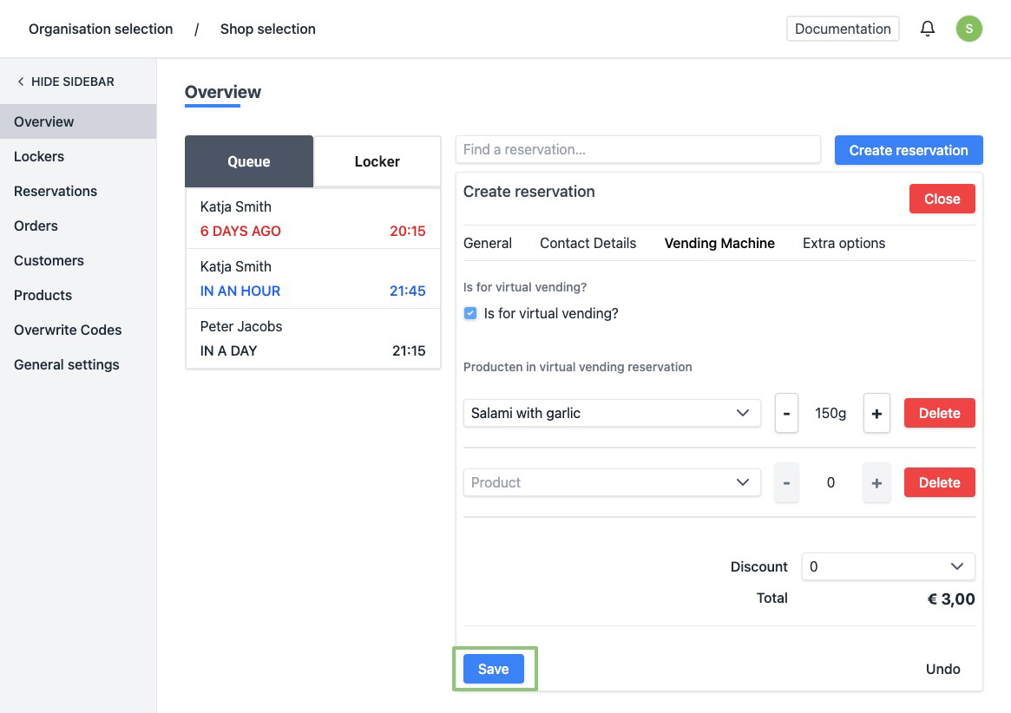1011x713 pixels.
Task: Collapse sidebar using Hide Sidebar arrow
Action: (x=22, y=82)
